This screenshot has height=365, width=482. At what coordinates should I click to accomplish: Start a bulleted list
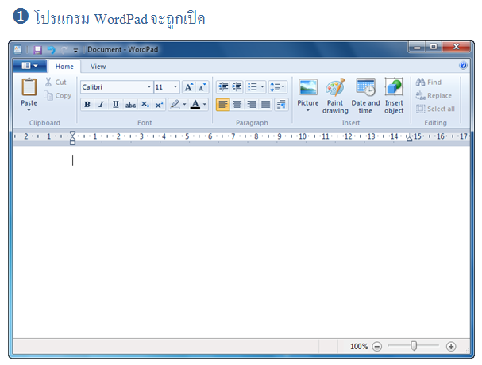click(x=253, y=87)
